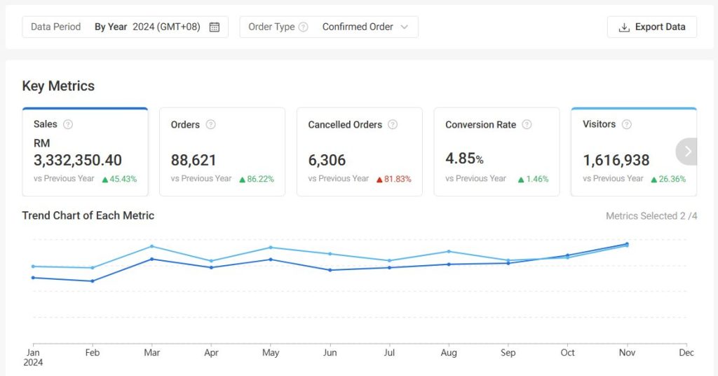The height and width of the screenshot is (376, 718).
Task: Click the Nov data point on Sales line
Action: pyautogui.click(x=627, y=244)
